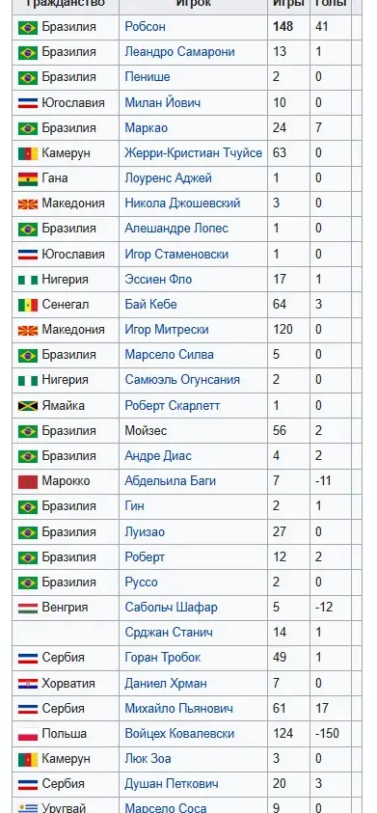Click the Uruguay flag icon
The height and width of the screenshot is (813, 377).
coord(28,808)
